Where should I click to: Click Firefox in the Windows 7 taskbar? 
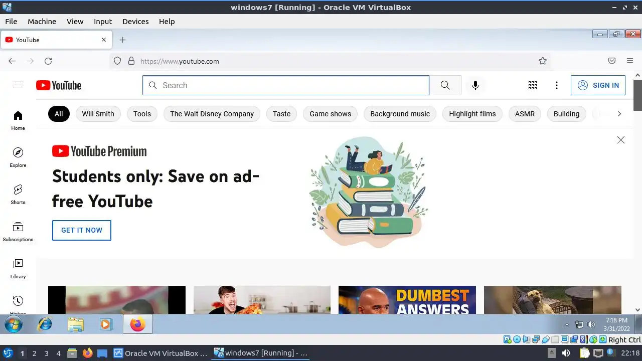coord(137,325)
